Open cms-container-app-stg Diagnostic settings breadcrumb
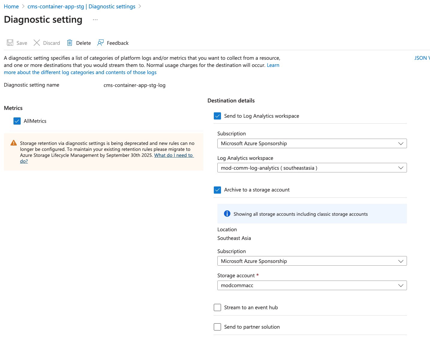 click(81, 7)
